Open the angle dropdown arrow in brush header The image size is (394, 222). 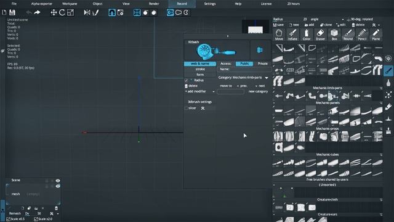(x=343, y=19)
